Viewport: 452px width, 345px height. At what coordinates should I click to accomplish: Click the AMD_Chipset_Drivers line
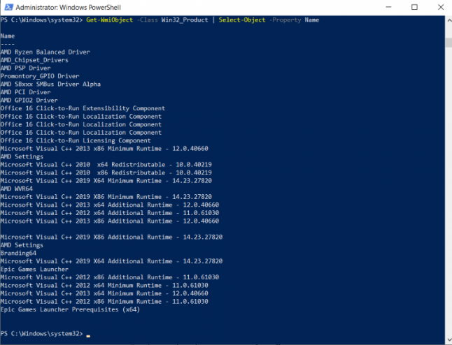coord(34,60)
